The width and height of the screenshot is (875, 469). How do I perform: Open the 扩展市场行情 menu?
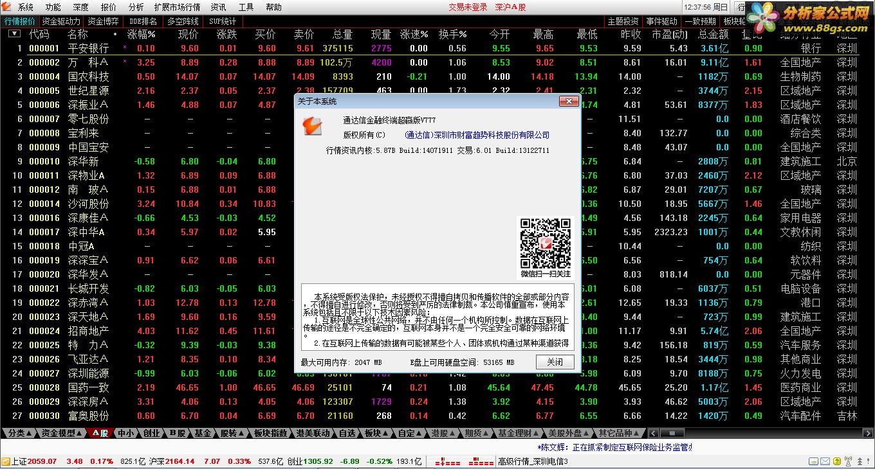[x=177, y=7]
